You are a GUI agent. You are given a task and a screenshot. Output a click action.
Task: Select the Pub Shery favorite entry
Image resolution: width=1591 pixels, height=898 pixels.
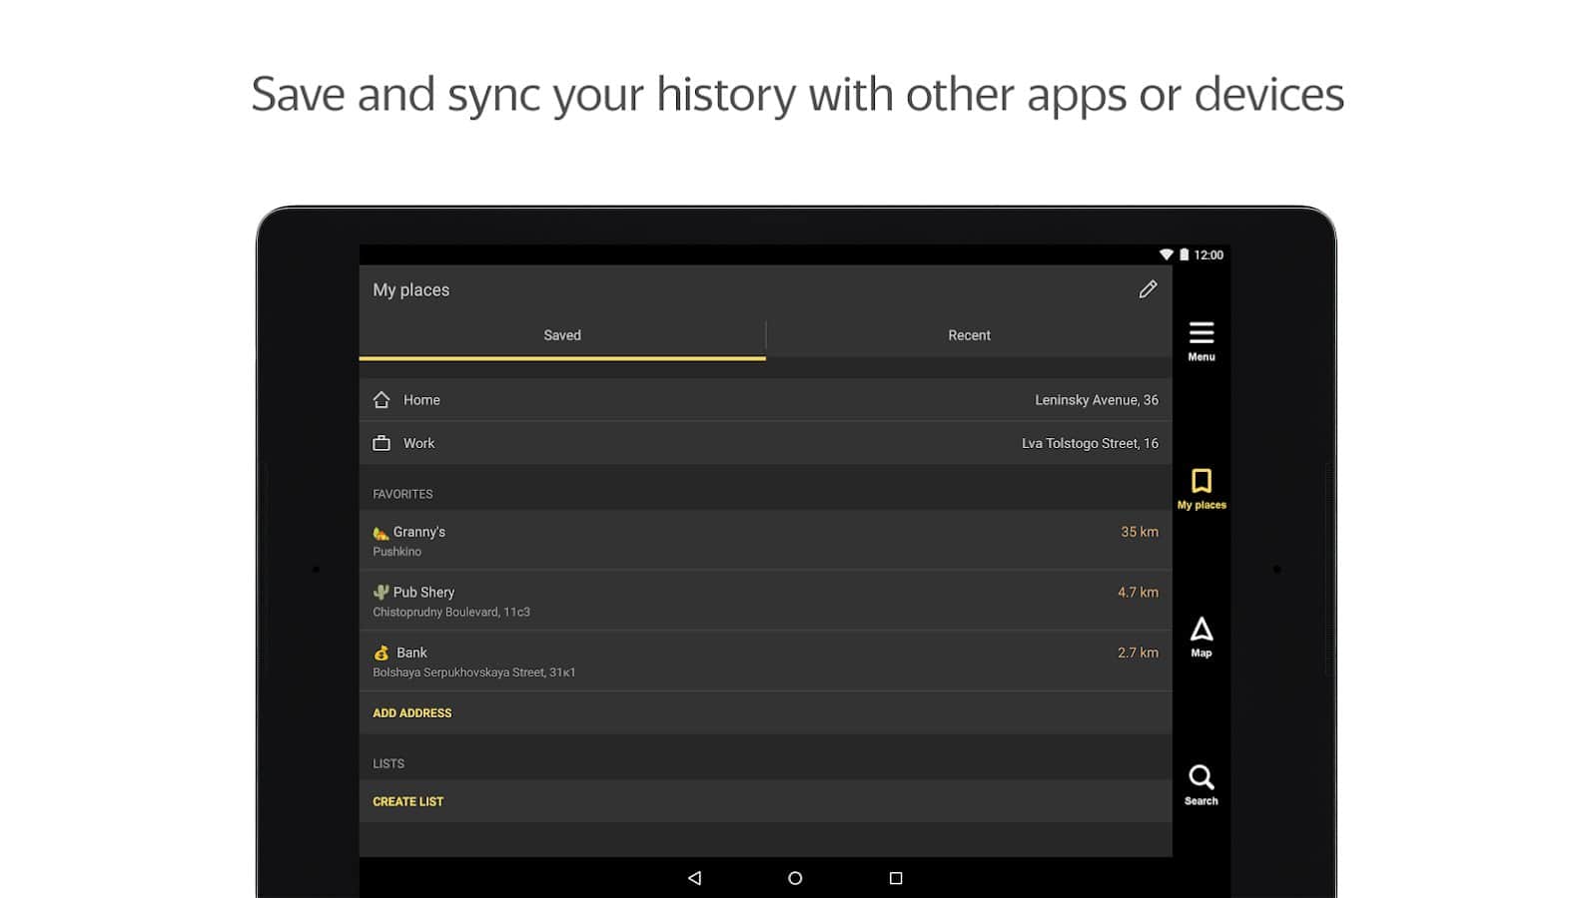pyautogui.click(x=765, y=601)
